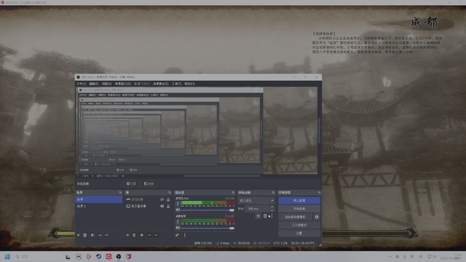Open the 帮助(H) Help menu
This screenshot has width=466, height=262.
(189, 84)
